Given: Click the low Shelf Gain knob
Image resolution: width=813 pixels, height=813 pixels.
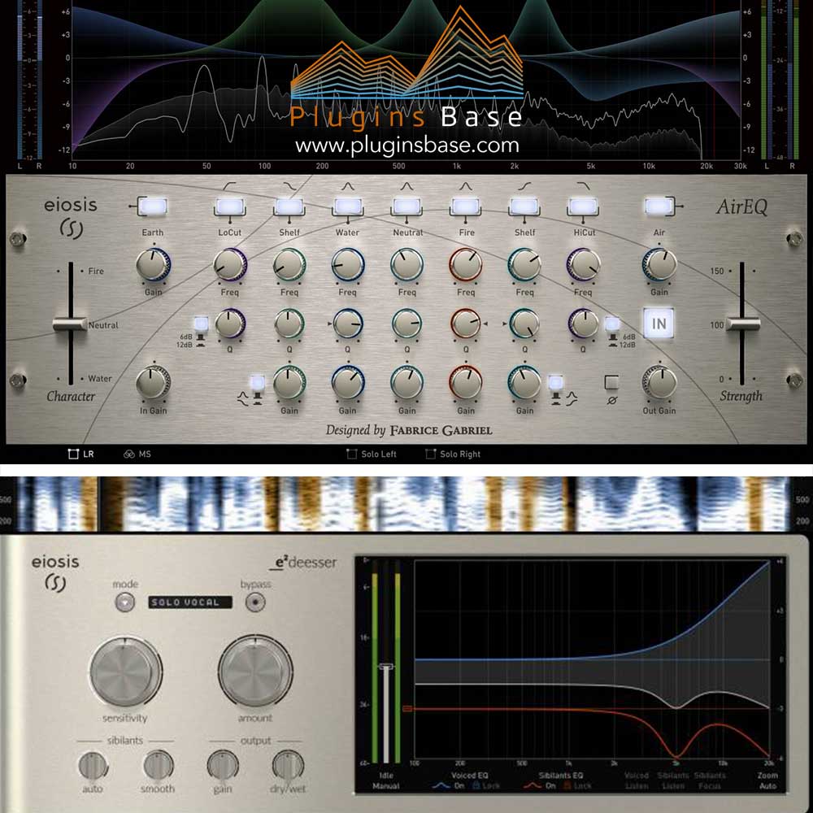Looking at the screenshot, I should 289,383.
